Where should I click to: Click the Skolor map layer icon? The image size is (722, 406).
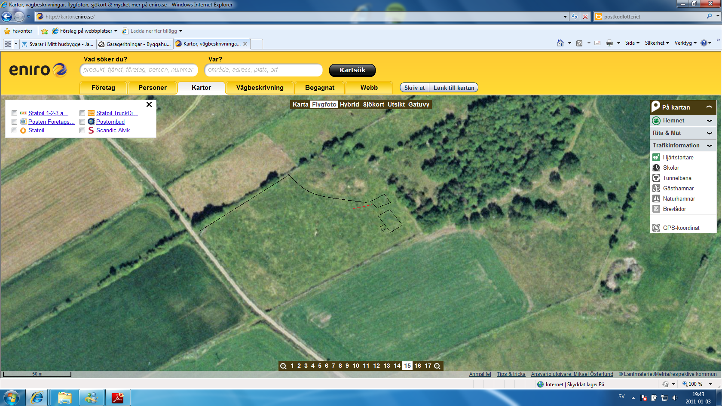coord(656,168)
